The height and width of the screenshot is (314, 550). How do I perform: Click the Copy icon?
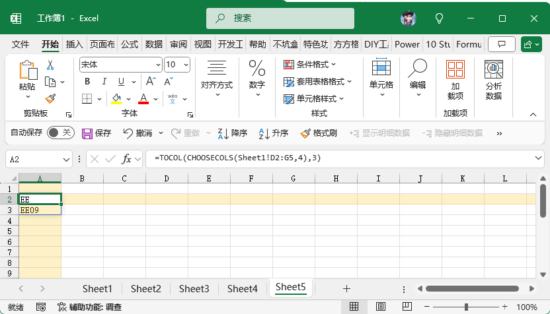(x=50, y=82)
